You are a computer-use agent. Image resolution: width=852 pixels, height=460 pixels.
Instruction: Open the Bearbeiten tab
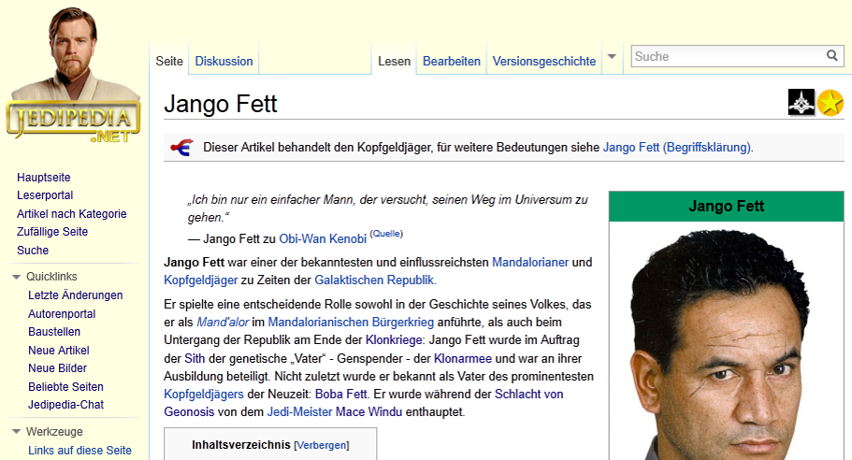click(x=452, y=62)
